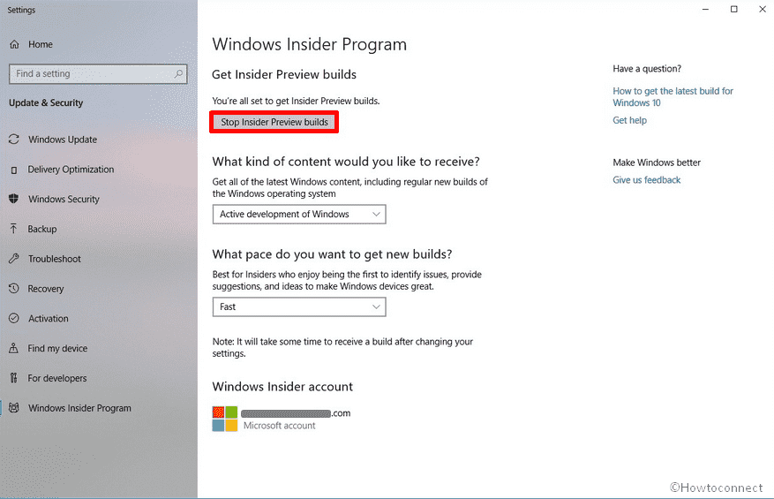
Task: Open Find my device page
Action: [x=99, y=348]
